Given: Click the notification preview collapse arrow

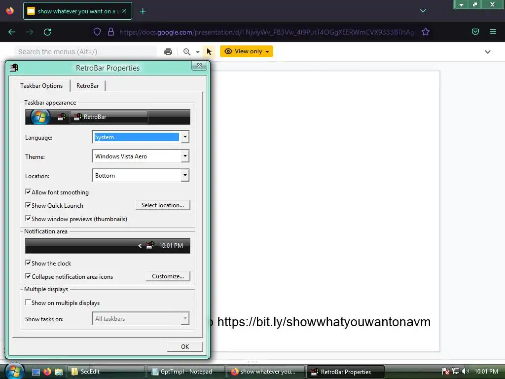Looking at the screenshot, I should (140, 246).
